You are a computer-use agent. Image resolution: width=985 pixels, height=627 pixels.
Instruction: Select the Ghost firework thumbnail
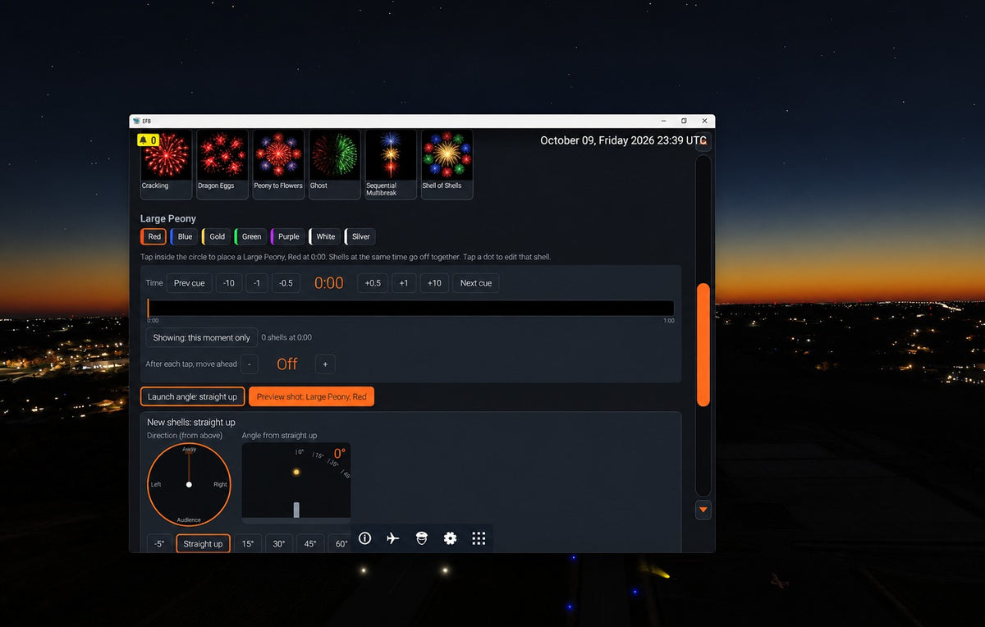334,164
